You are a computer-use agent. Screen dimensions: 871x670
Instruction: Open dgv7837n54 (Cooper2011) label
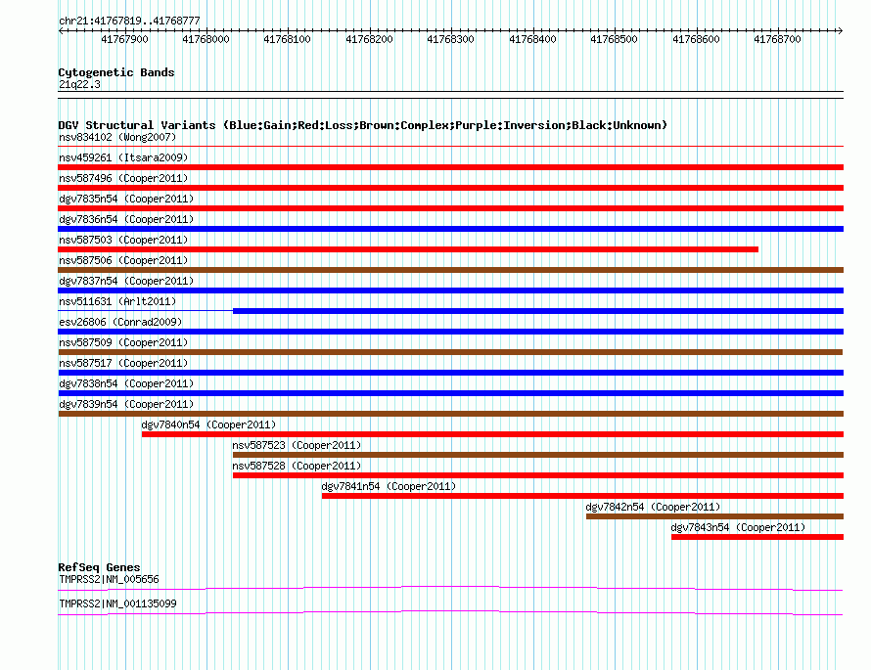point(126,281)
